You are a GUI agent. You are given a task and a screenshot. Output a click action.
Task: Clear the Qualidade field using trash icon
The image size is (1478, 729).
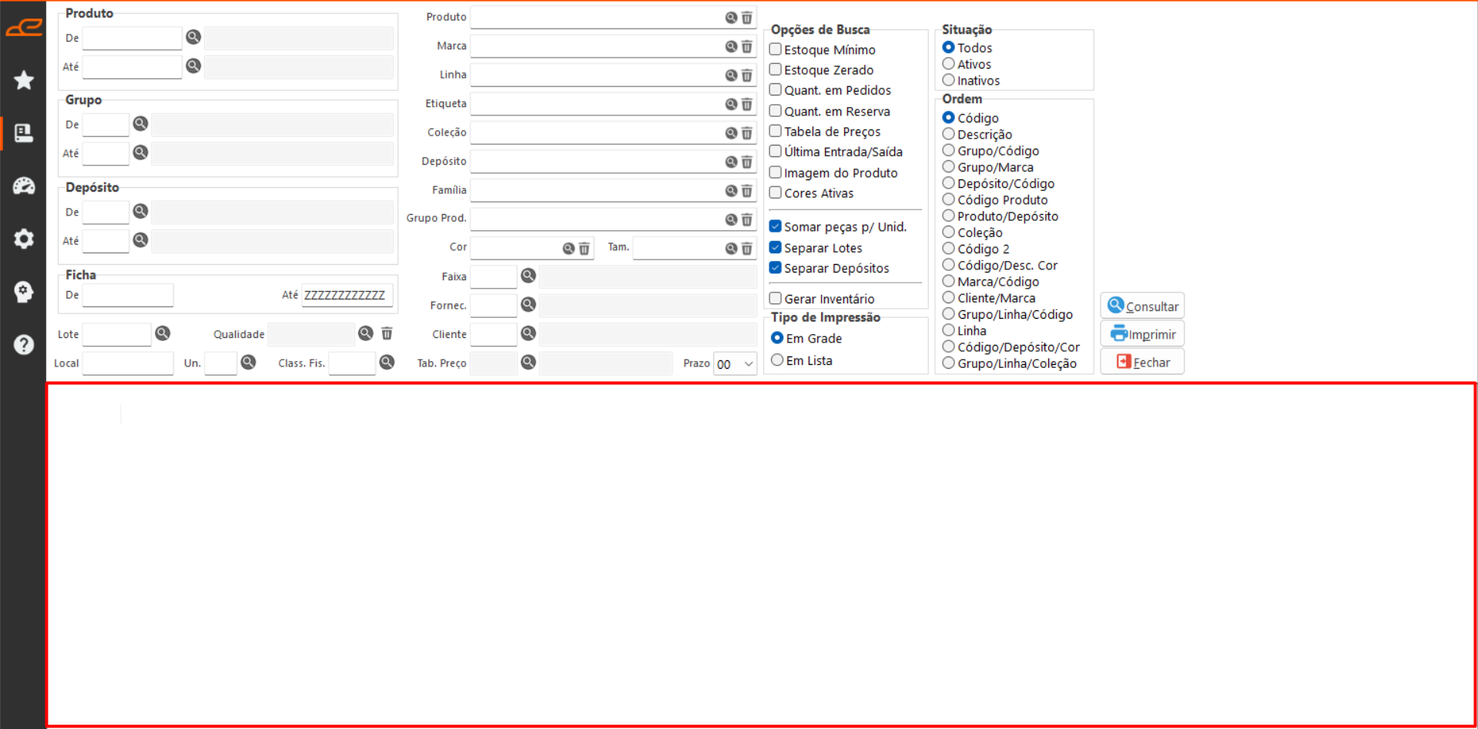tap(387, 333)
